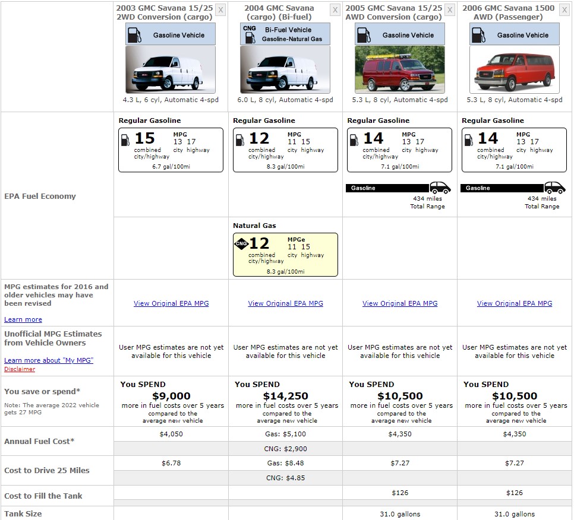Remove the 2006 GMC Savana 1500 column
The image size is (574, 520).
pyautogui.click(x=564, y=10)
